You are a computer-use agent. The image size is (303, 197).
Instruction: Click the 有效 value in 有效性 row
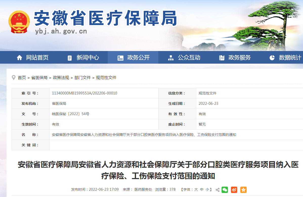(202, 114)
